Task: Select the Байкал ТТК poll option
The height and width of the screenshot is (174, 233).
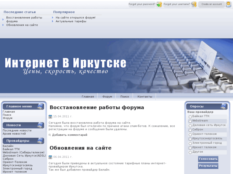Action: (190, 117)
